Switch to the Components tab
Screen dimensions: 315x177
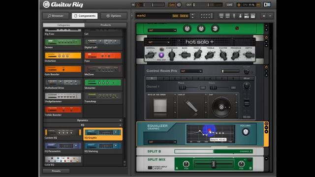point(85,16)
